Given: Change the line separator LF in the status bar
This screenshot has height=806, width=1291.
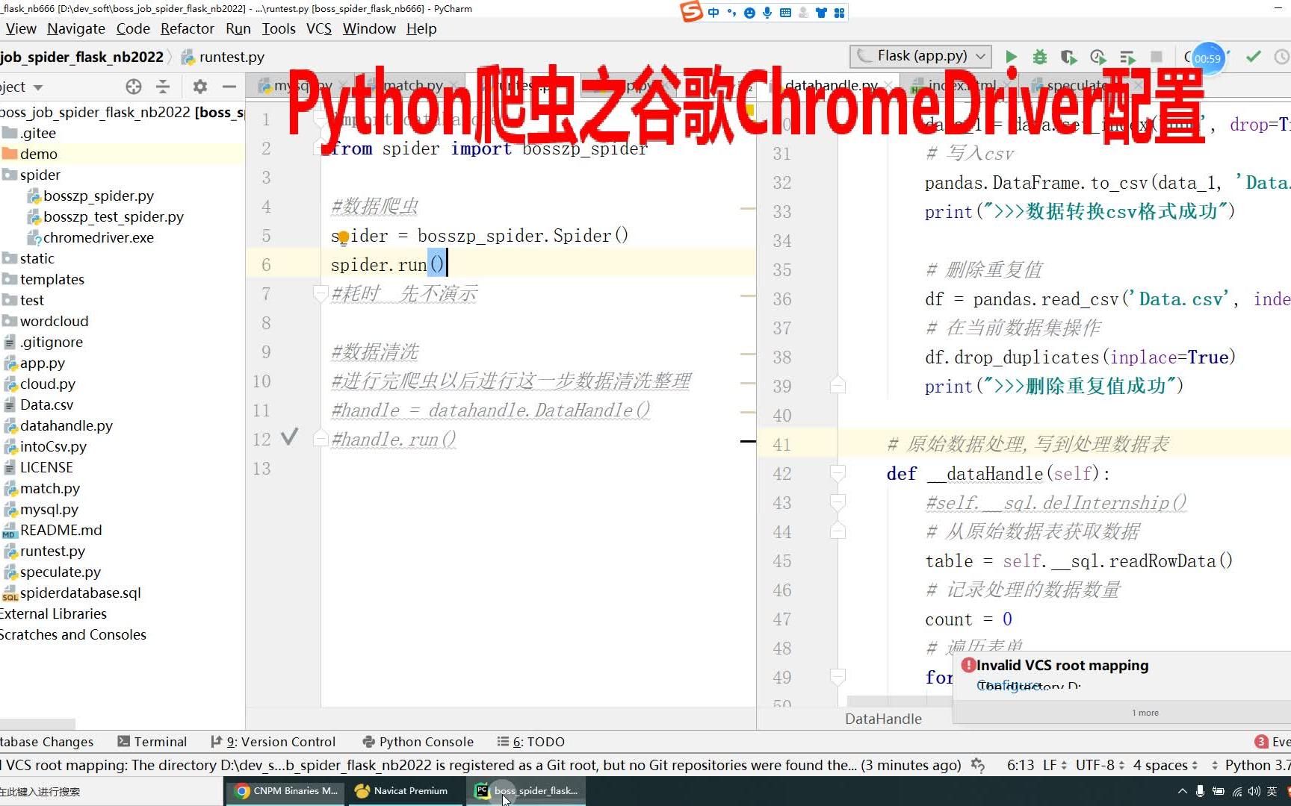Looking at the screenshot, I should pyautogui.click(x=1054, y=765).
